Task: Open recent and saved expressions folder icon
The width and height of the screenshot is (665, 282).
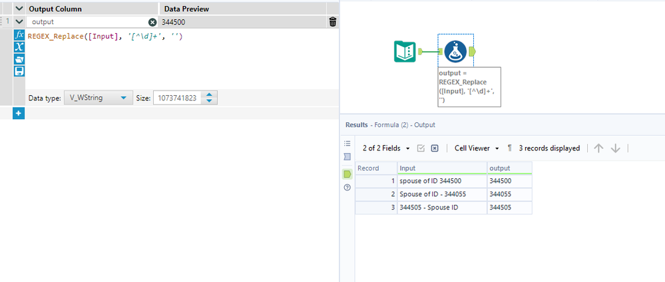Action: 19,59
